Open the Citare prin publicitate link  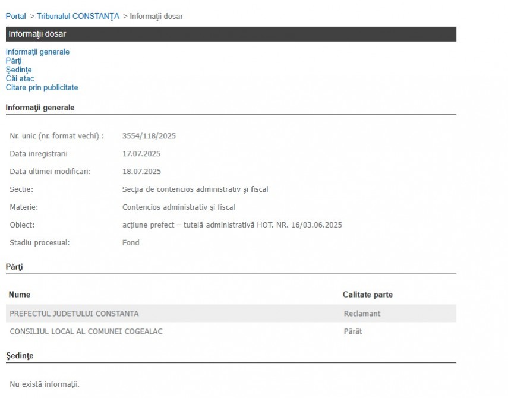[42, 87]
